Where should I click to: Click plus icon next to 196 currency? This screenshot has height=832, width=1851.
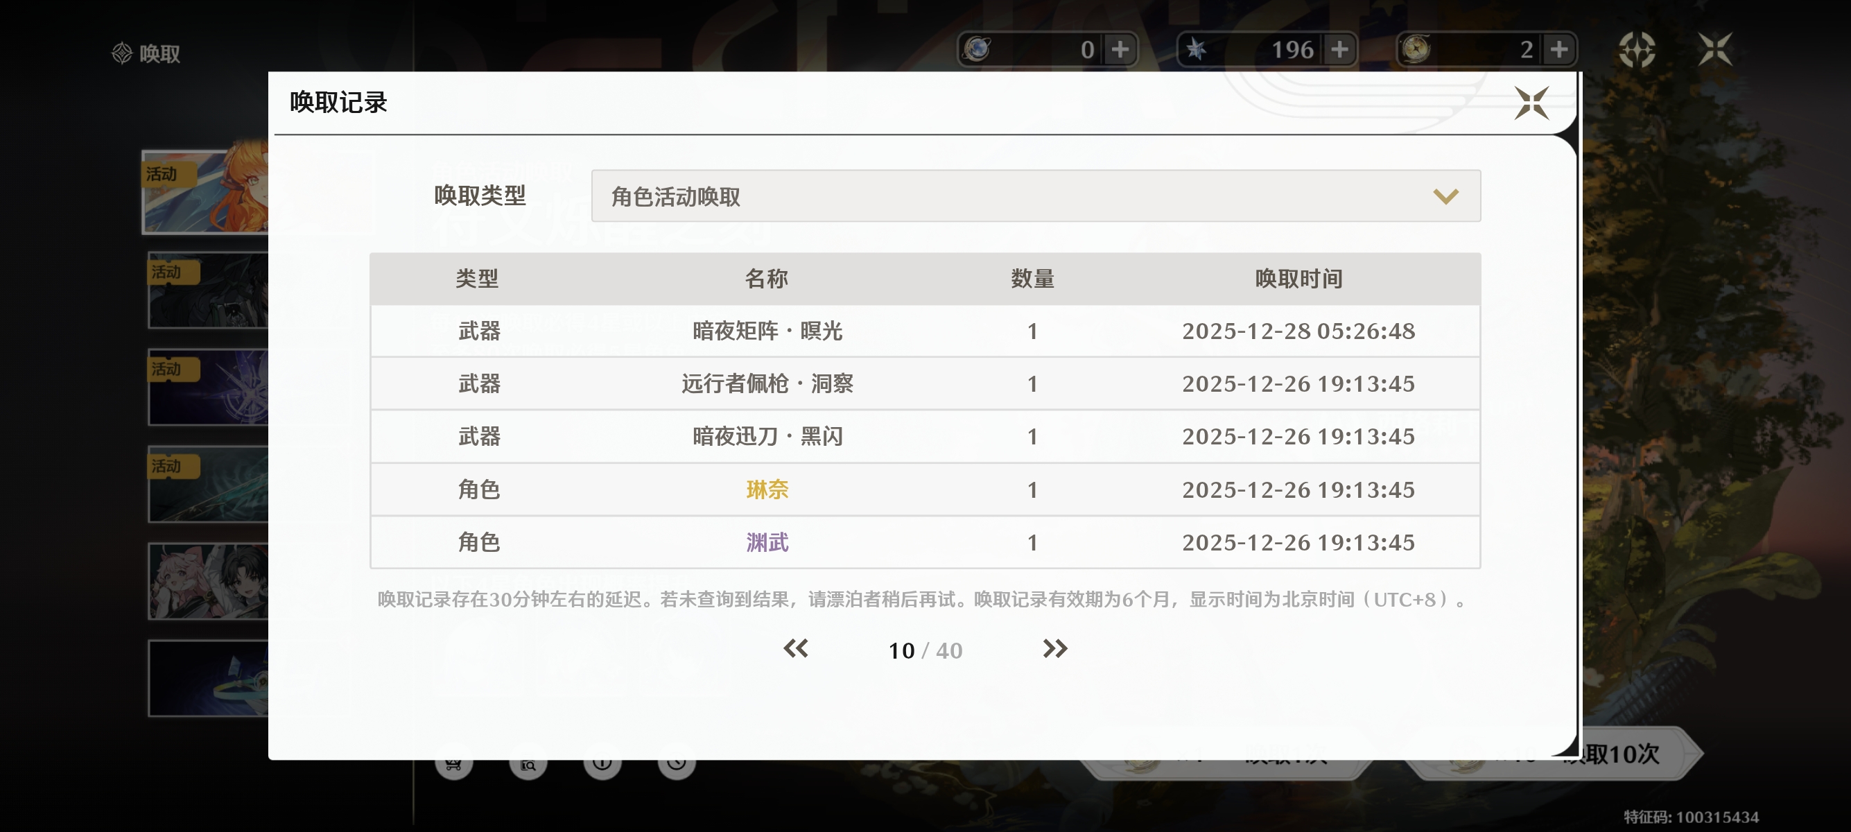click(x=1339, y=50)
